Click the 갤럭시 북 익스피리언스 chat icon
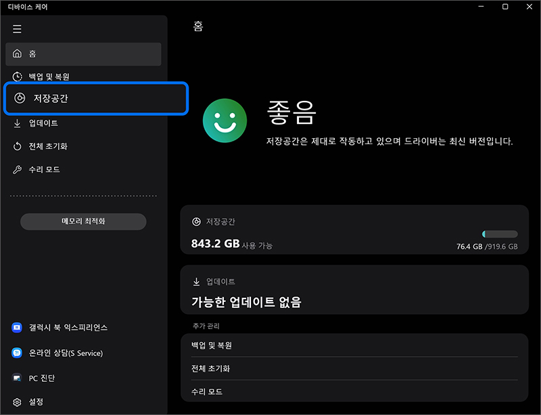 point(17,328)
